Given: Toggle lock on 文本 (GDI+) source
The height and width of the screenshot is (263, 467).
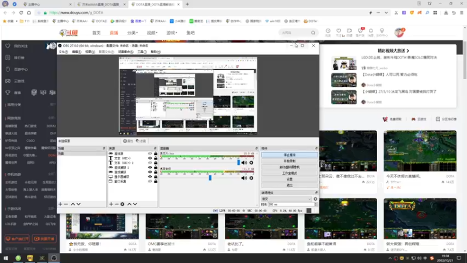Looking at the screenshot, I should (155, 158).
